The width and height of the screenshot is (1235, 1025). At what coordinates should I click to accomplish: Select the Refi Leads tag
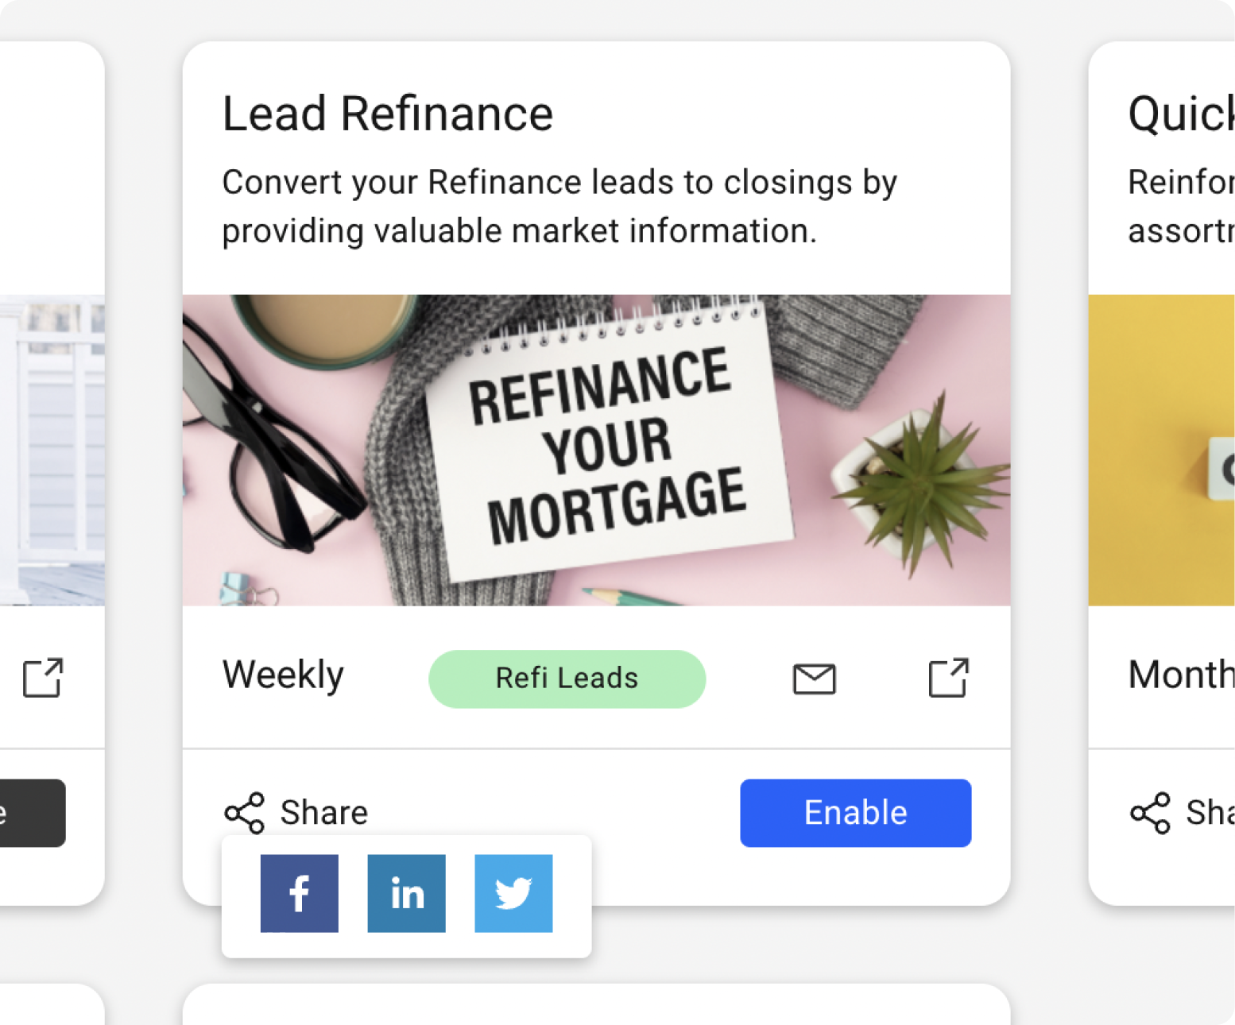click(x=566, y=679)
